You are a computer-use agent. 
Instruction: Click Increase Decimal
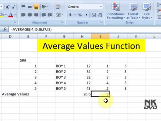(94, 15)
